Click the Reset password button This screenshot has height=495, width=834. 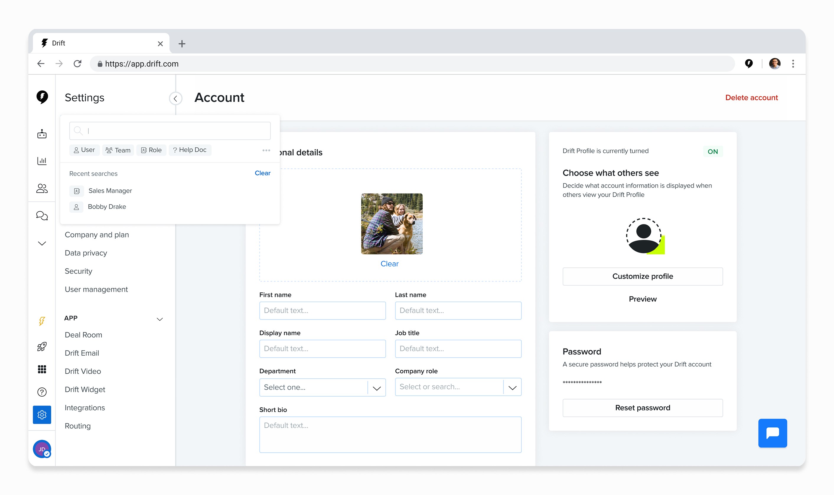click(x=642, y=408)
